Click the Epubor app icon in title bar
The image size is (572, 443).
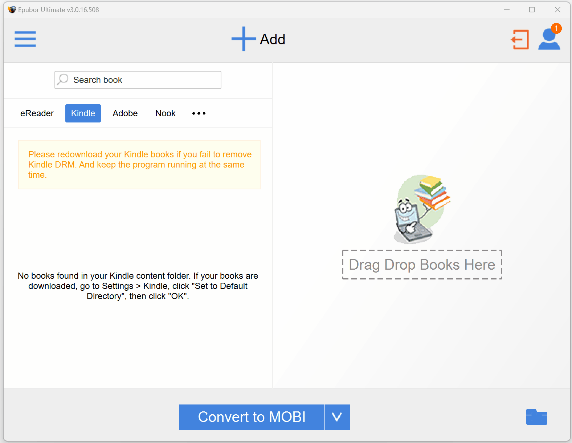[x=12, y=9]
